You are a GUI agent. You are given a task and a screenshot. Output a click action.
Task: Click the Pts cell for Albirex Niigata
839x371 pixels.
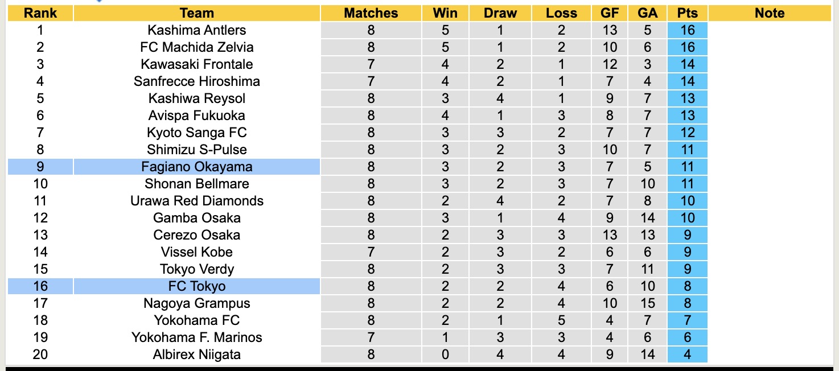coord(688,354)
